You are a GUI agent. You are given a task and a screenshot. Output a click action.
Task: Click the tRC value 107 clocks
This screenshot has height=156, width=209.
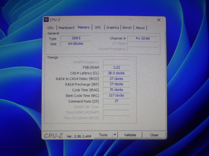[x=117, y=95]
